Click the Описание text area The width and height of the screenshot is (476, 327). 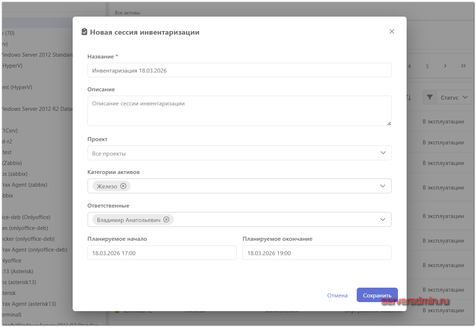tap(239, 111)
